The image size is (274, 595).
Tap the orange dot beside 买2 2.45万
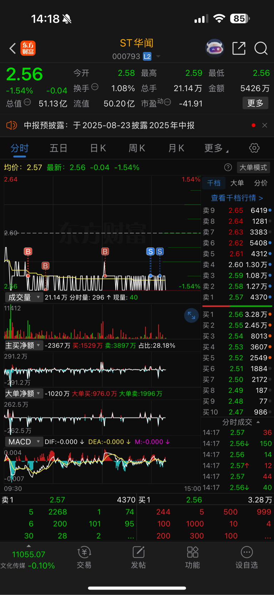[x=270, y=325]
